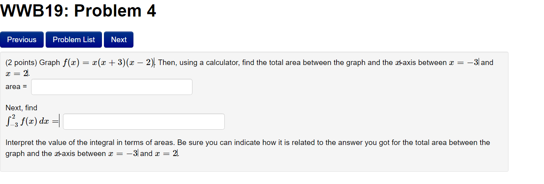This screenshot has height=184, width=544.
Task: Open the Problem List
Action: (74, 40)
